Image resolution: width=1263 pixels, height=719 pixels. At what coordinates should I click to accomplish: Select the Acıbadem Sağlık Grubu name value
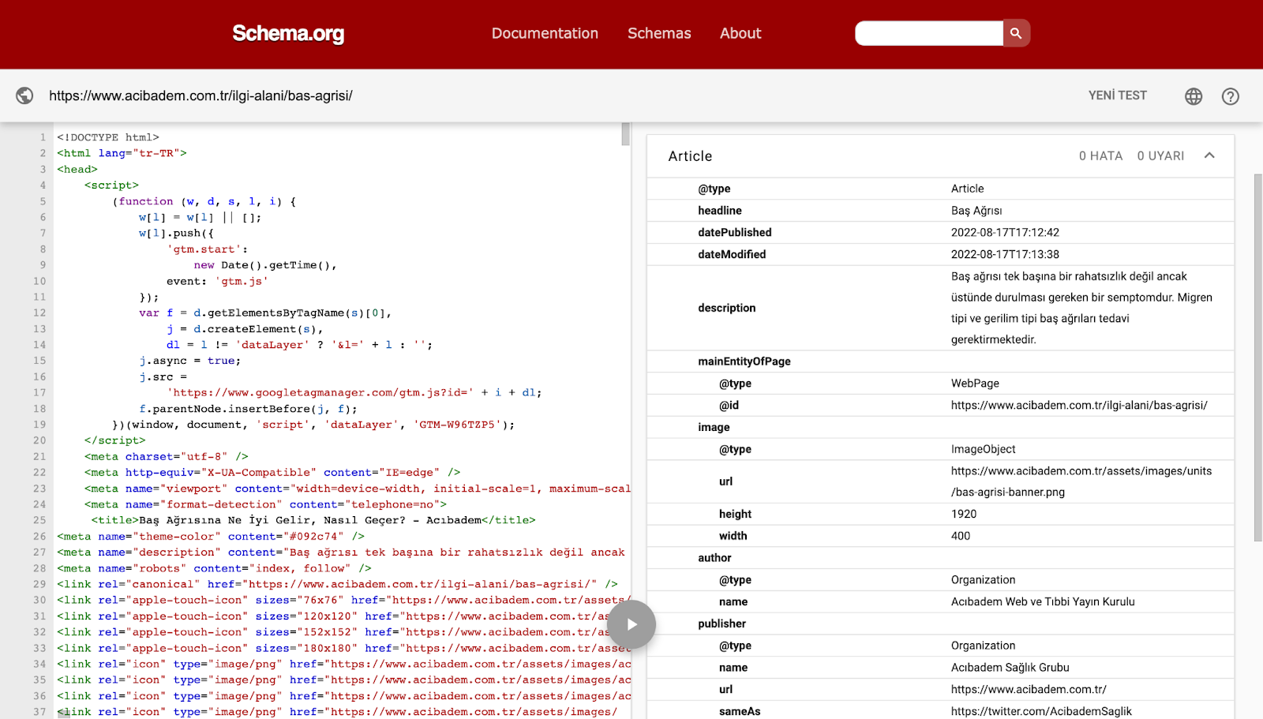pos(1010,667)
